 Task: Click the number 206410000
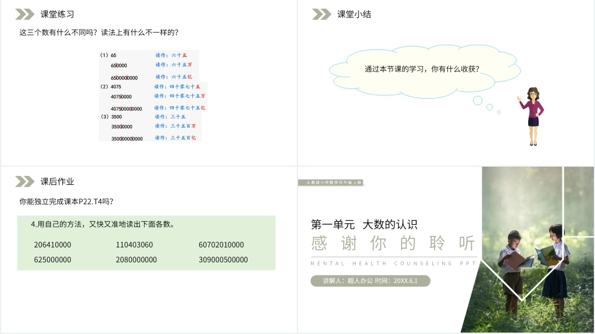click(x=52, y=245)
